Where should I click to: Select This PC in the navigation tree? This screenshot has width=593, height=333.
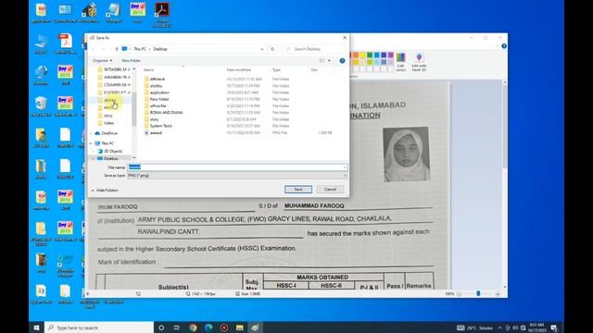[105, 143]
